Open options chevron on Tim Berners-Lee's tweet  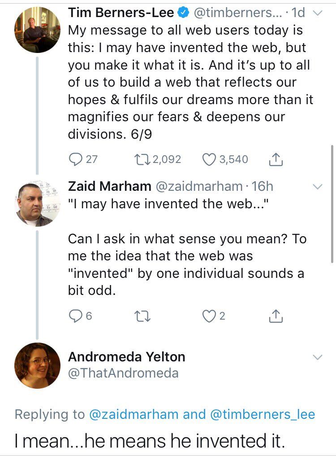point(317,13)
